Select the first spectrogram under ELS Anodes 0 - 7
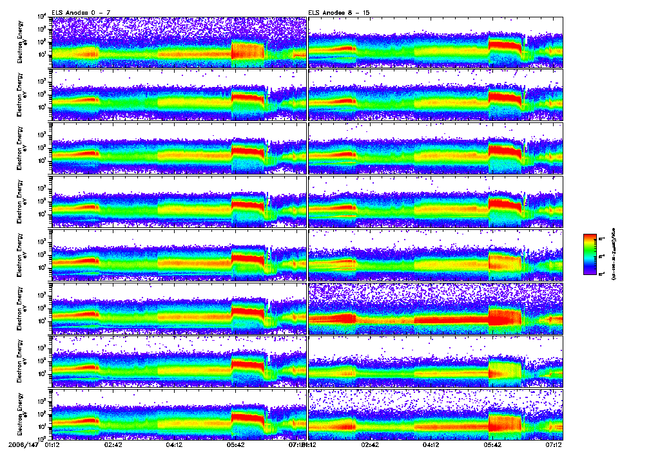Image resolution: width=660 pixels, height=456 pixels. [x=179, y=42]
